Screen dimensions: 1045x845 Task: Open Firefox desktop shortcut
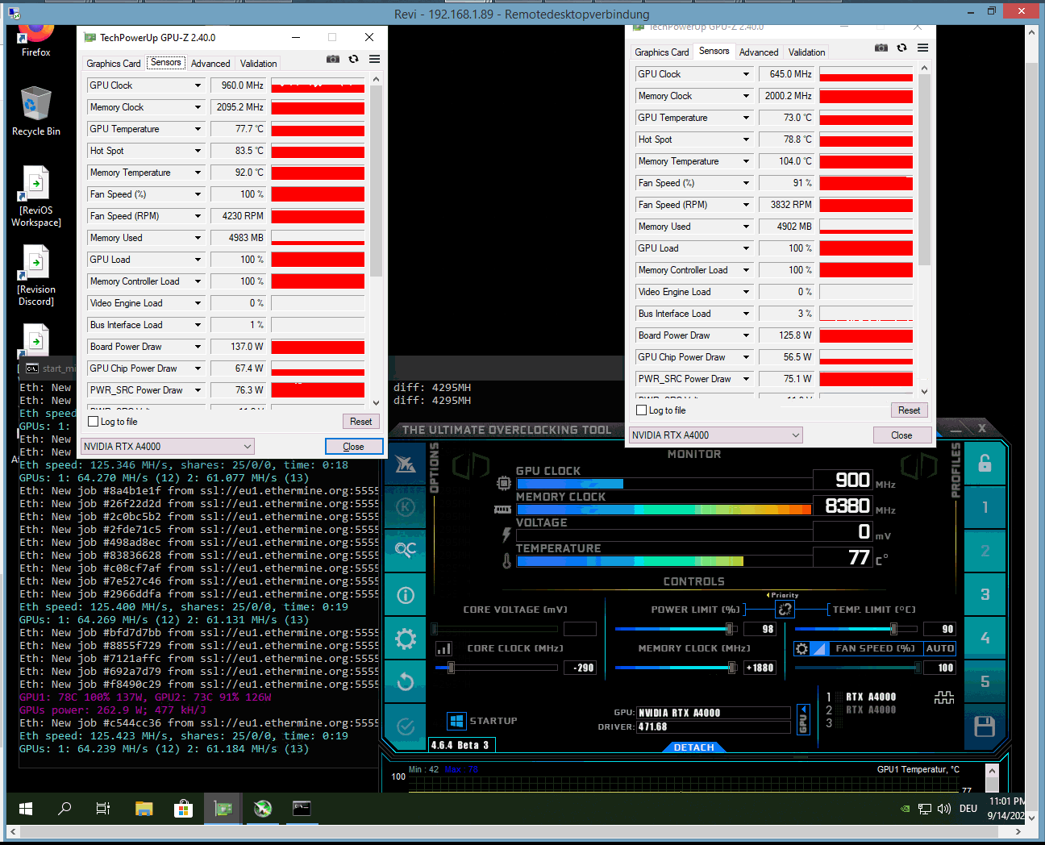point(35,40)
